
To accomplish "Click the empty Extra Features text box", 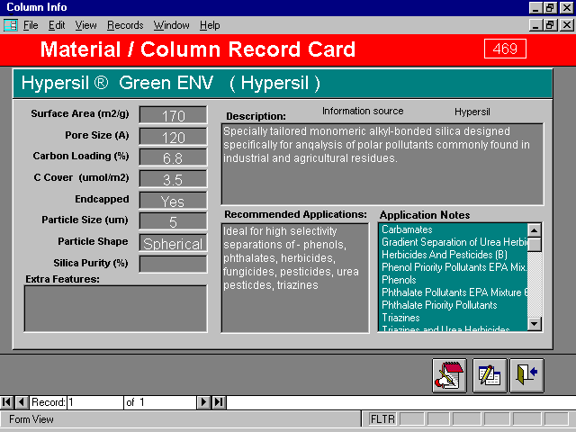I will coord(116,309).
